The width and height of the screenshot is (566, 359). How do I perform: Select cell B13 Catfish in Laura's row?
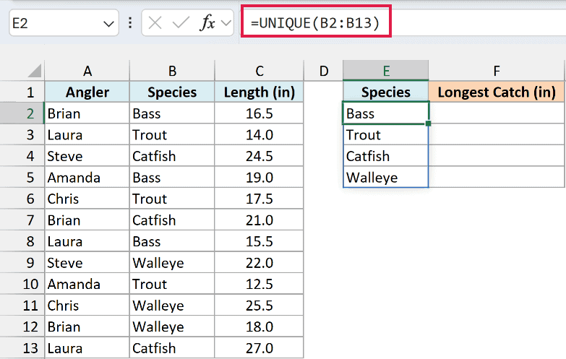click(172, 348)
